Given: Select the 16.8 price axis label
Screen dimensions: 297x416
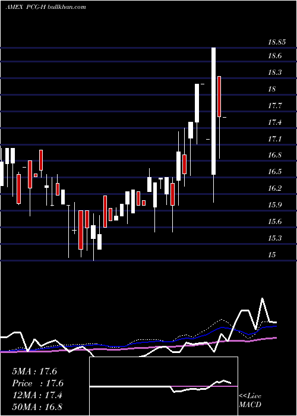Looking at the screenshot, I should tap(274, 155).
